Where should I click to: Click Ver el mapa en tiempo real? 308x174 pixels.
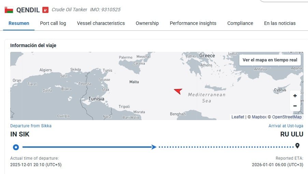[x=270, y=60]
